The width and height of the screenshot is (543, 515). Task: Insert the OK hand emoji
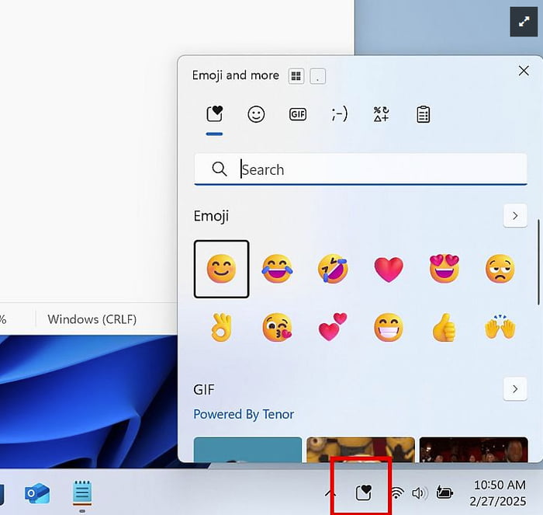click(221, 327)
